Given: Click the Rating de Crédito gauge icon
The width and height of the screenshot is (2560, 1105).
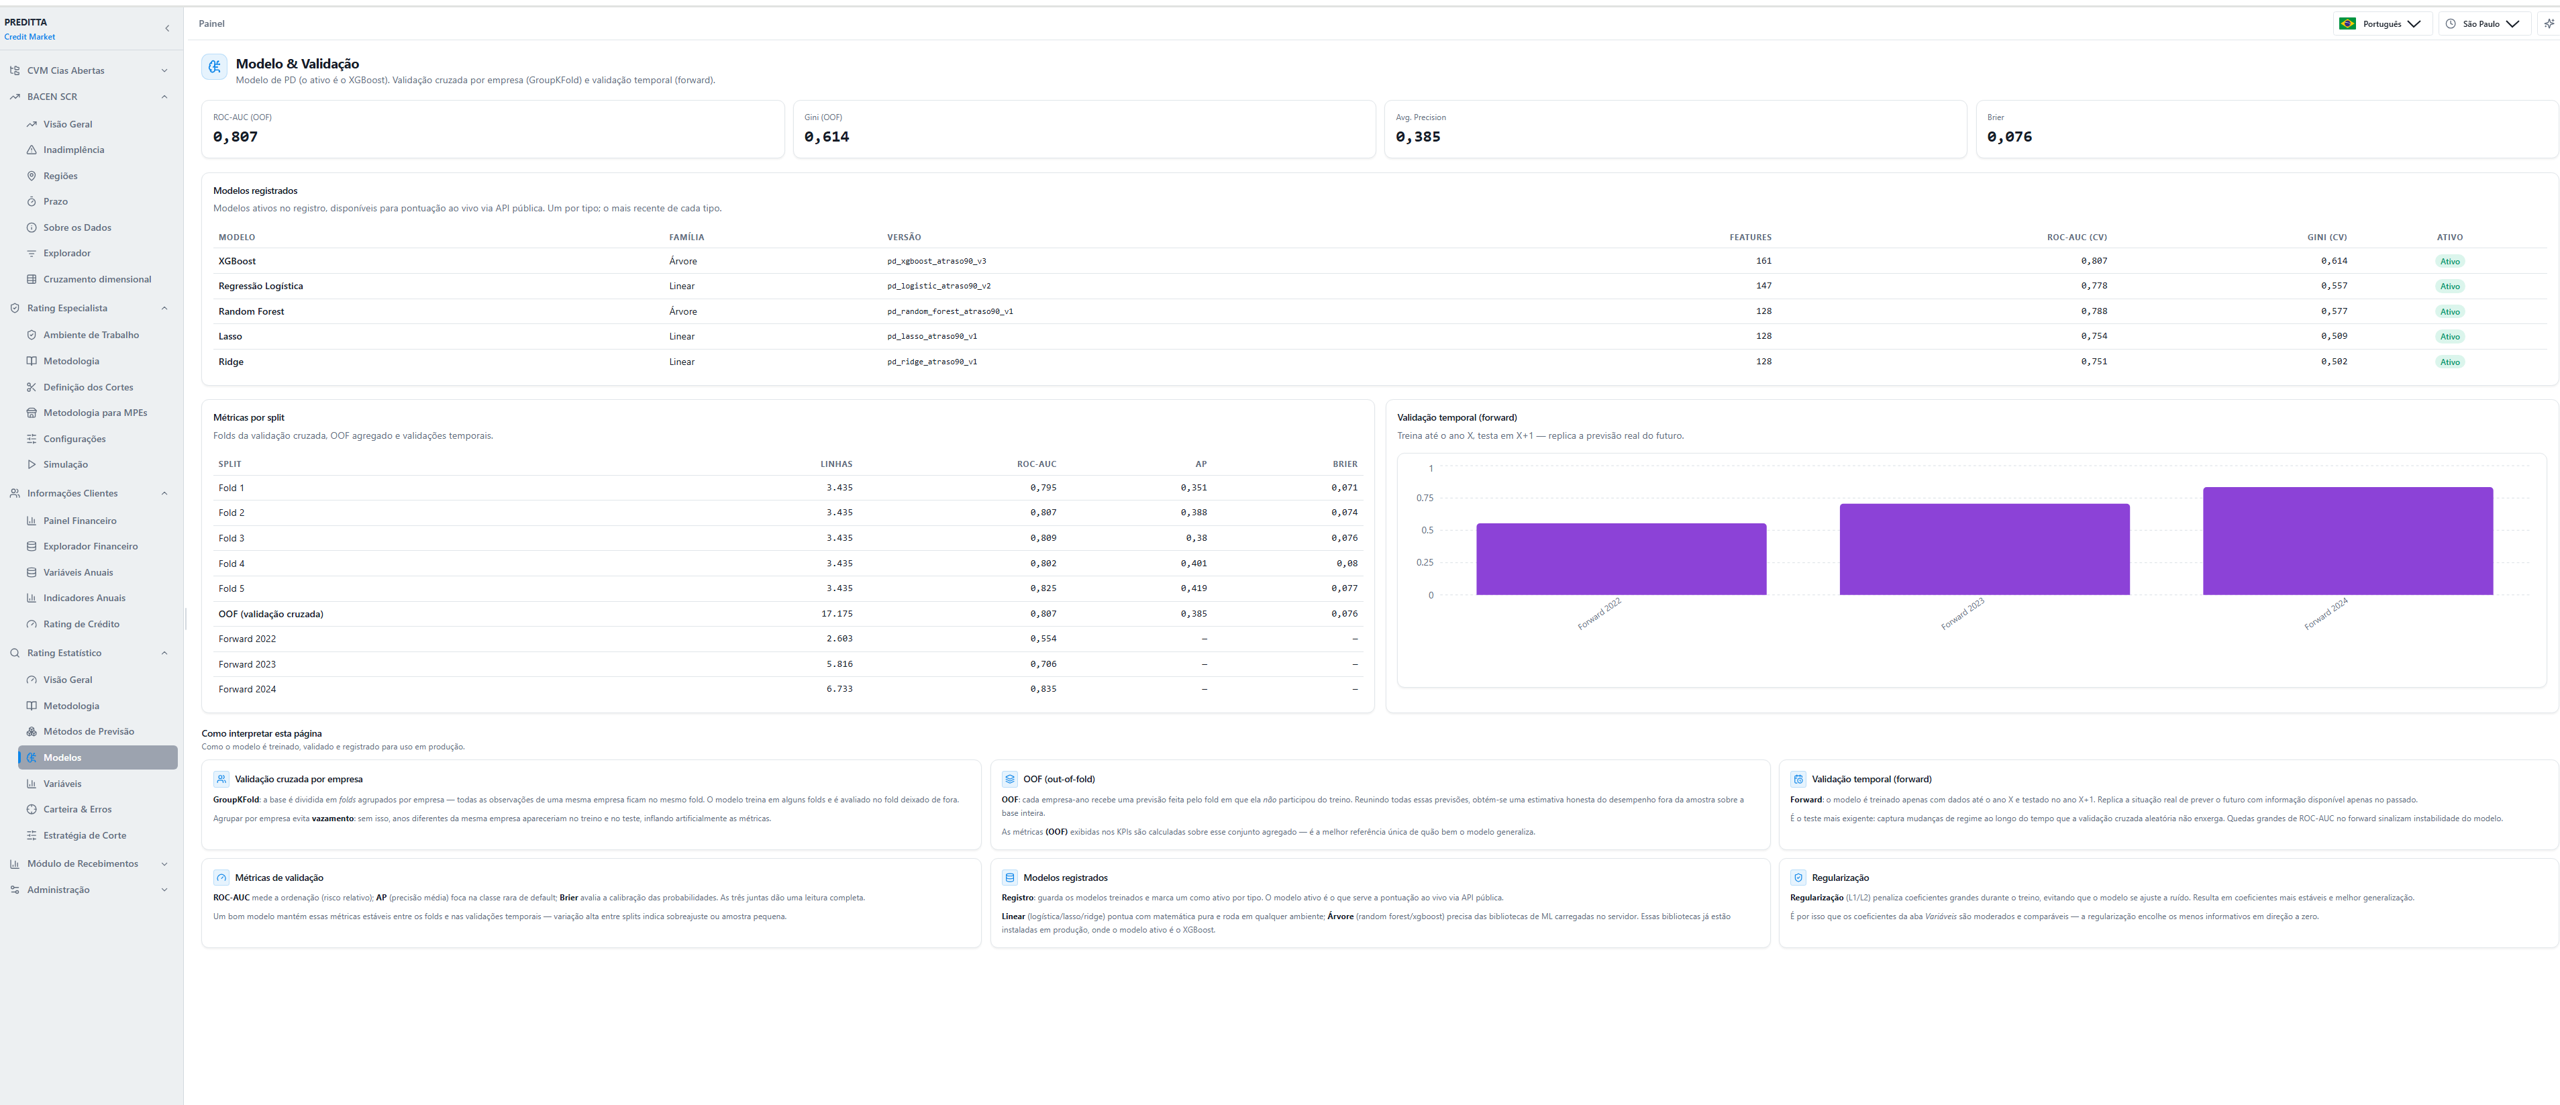Looking at the screenshot, I should click(32, 624).
